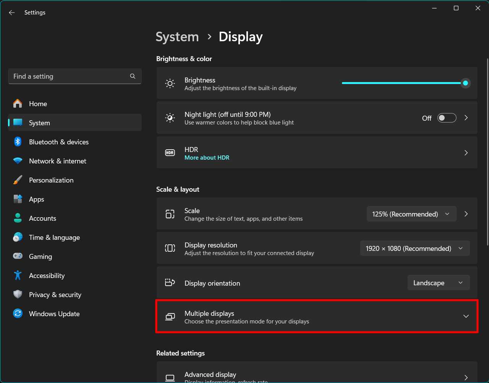Toggle the Night light switch
The width and height of the screenshot is (489, 383).
(447, 118)
